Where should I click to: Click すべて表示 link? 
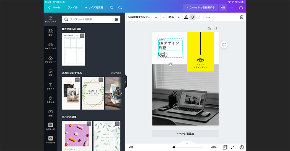click(116, 73)
